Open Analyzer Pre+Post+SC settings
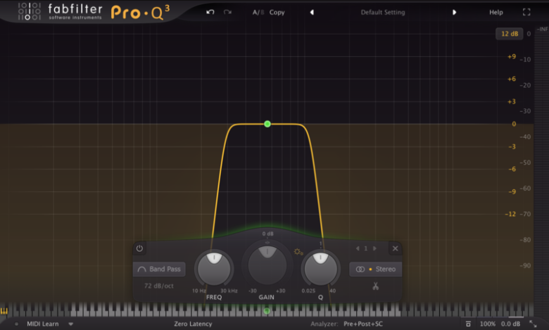 click(x=363, y=324)
